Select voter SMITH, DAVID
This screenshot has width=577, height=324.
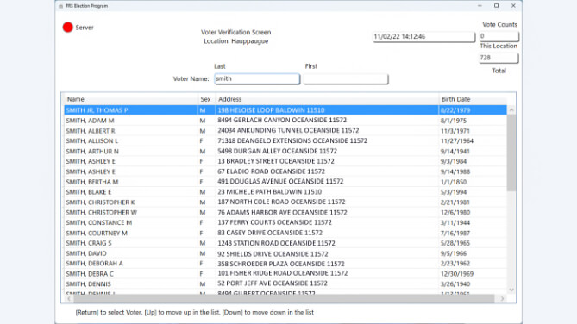[285, 253]
